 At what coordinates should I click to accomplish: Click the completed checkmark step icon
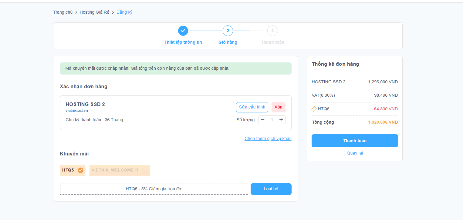click(183, 31)
